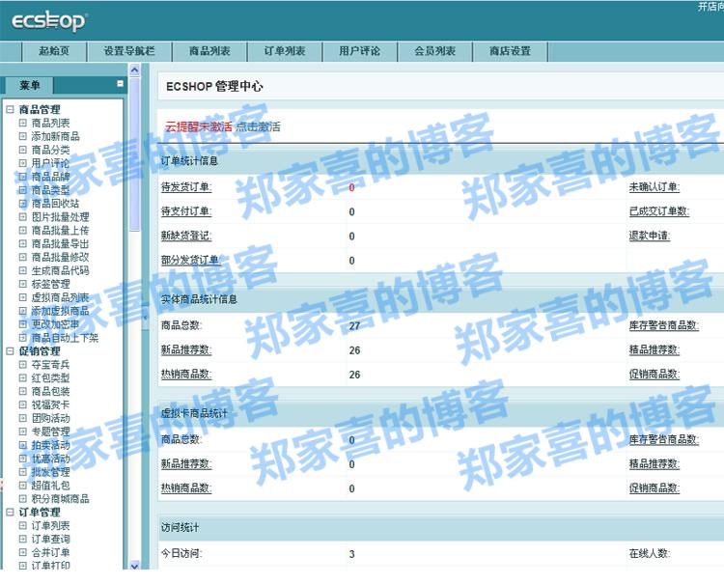Open 商品批量修改 in the sidebar tree
724x585 pixels.
(61, 257)
